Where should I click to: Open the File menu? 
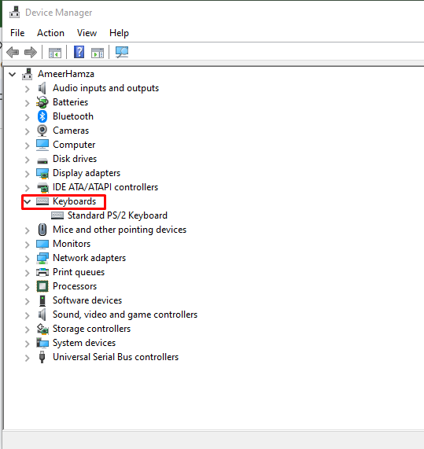pyautogui.click(x=17, y=33)
